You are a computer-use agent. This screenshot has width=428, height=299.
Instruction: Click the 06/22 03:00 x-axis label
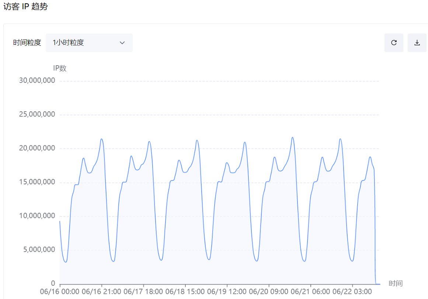[x=352, y=292]
